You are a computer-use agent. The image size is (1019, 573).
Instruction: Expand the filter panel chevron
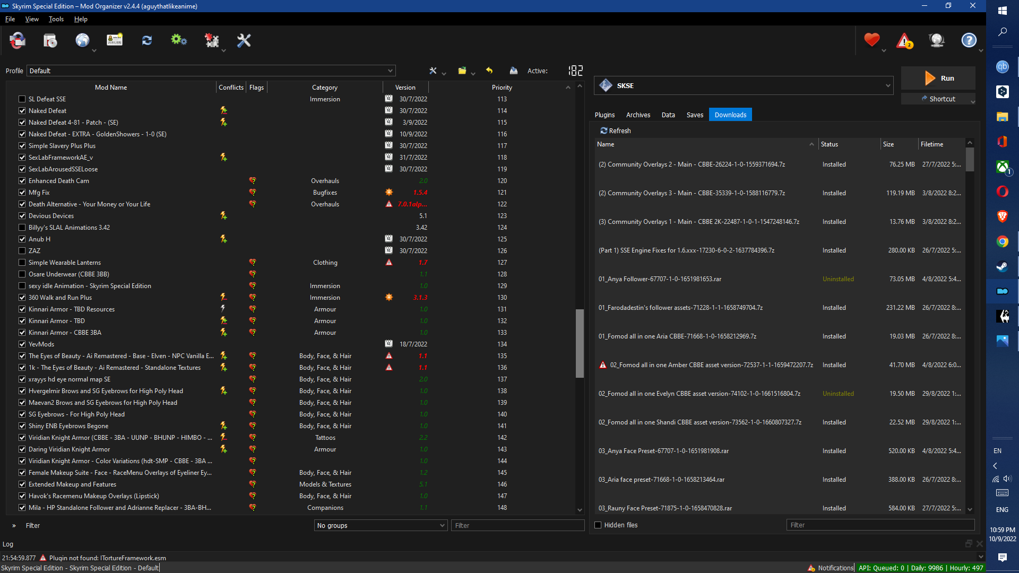click(x=14, y=526)
